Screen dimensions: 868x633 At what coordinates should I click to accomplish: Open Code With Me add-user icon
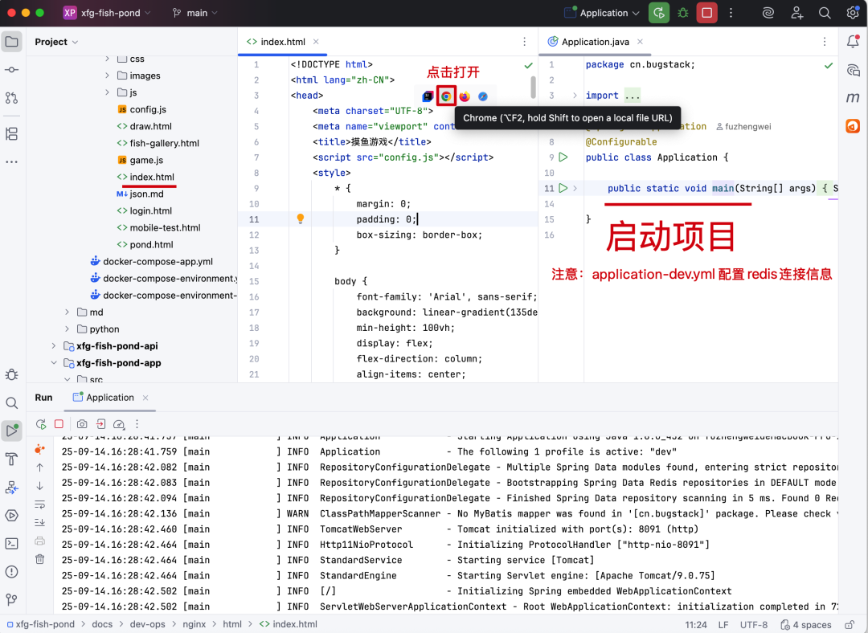click(x=796, y=13)
